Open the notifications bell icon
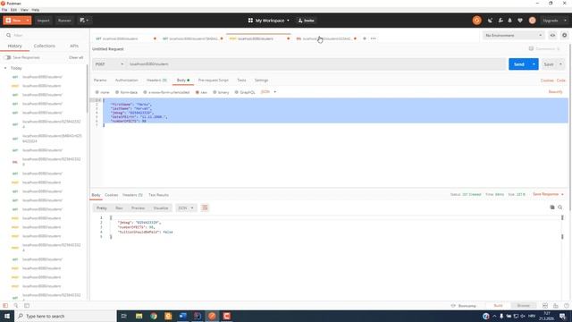The image size is (572, 322). pos(510,21)
